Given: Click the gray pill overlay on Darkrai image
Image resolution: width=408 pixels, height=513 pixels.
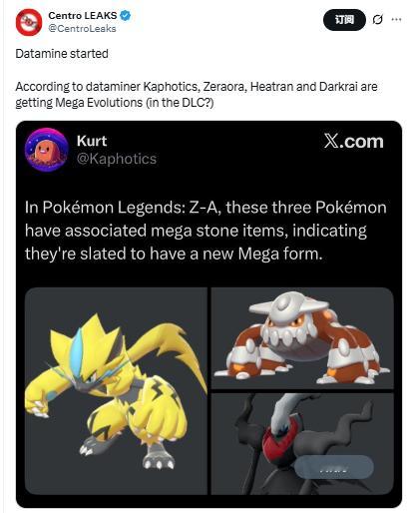Looking at the screenshot, I should tap(333, 467).
